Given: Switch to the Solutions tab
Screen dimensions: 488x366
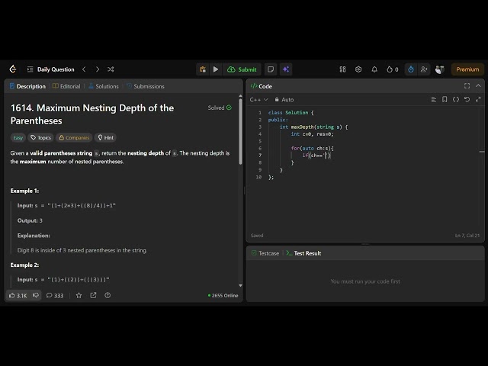Looking at the screenshot, I should [104, 86].
